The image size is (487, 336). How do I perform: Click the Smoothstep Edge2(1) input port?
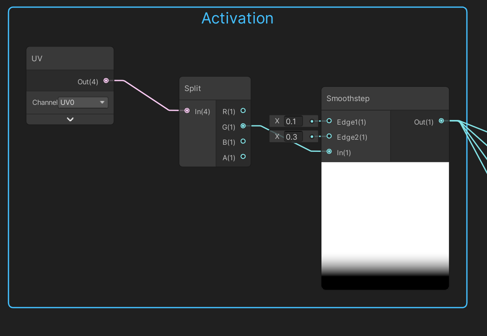329,136
